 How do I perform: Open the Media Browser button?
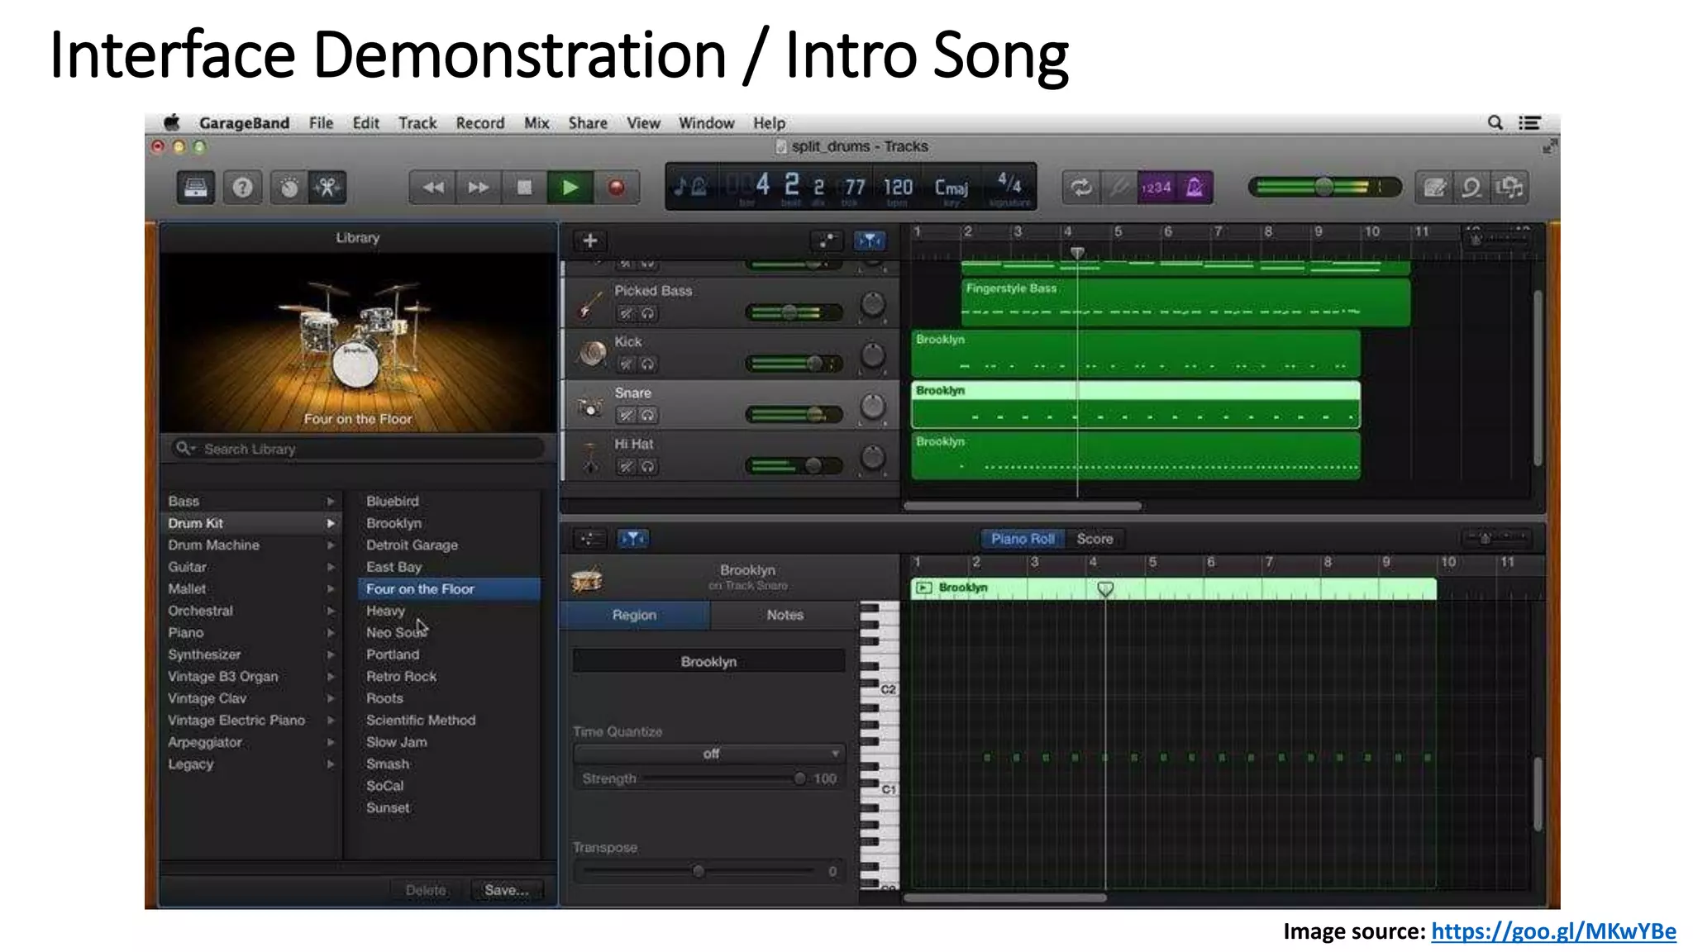[1509, 188]
